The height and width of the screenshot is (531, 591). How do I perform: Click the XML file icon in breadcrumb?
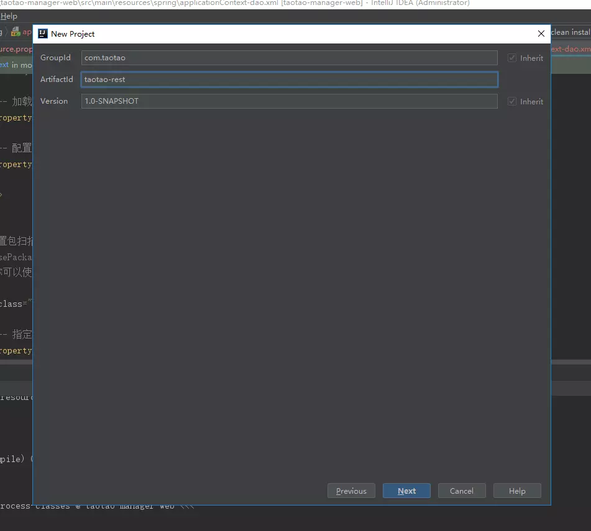pyautogui.click(x=16, y=32)
